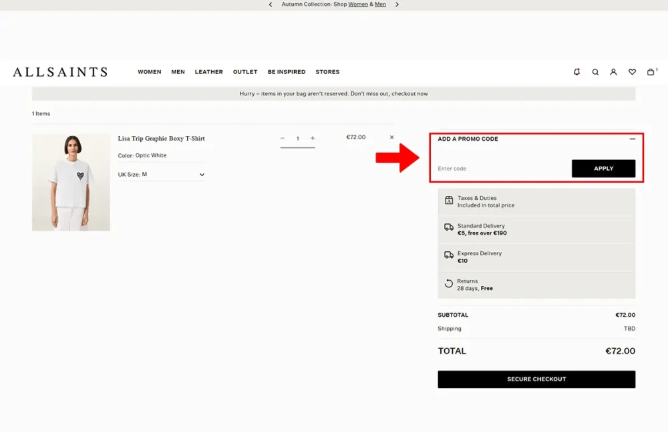This screenshot has height=432, width=668.
Task: Click the Secure Checkout button
Action: [x=536, y=379]
